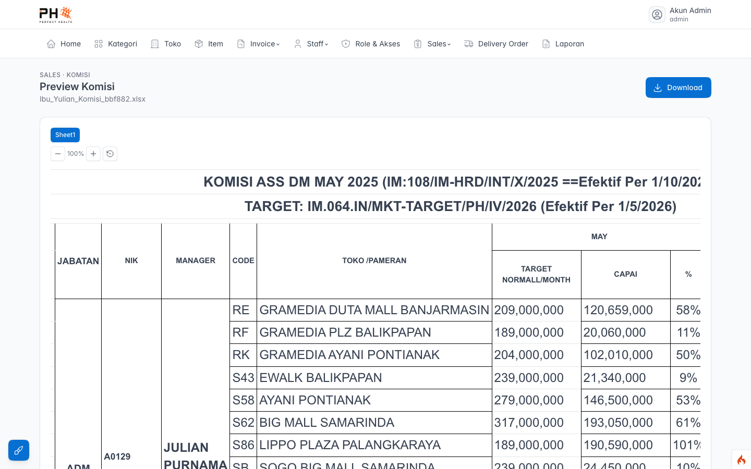Zoom in with the plus button

(93, 154)
